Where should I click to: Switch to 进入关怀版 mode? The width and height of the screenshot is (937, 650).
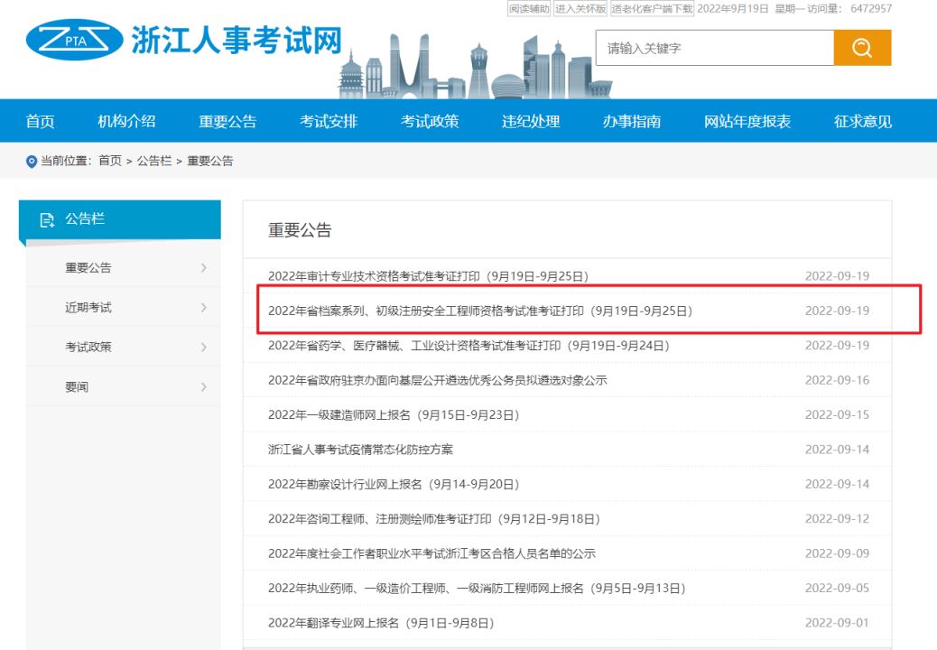pos(580,8)
